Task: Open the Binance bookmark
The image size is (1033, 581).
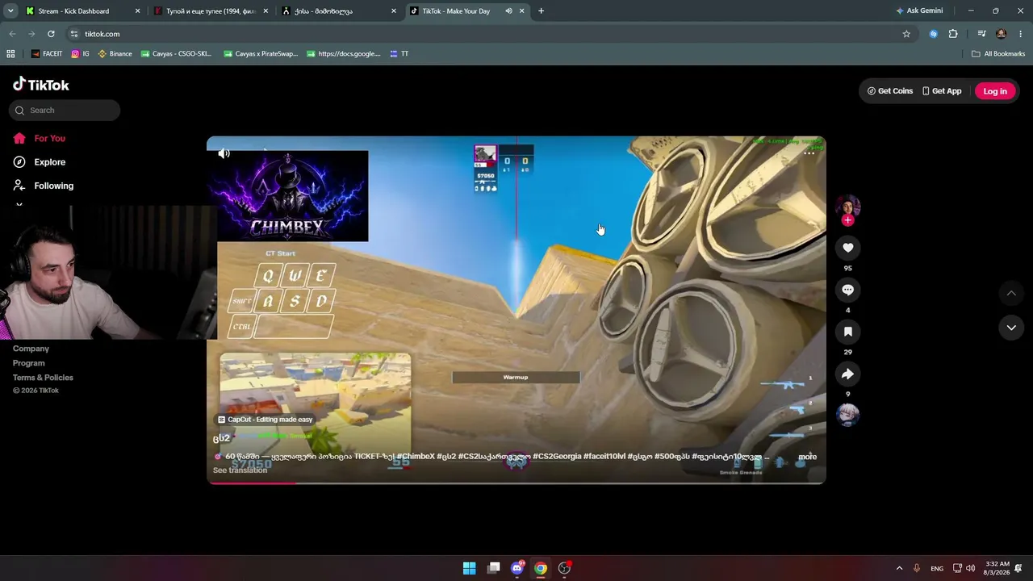Action: 115,54
